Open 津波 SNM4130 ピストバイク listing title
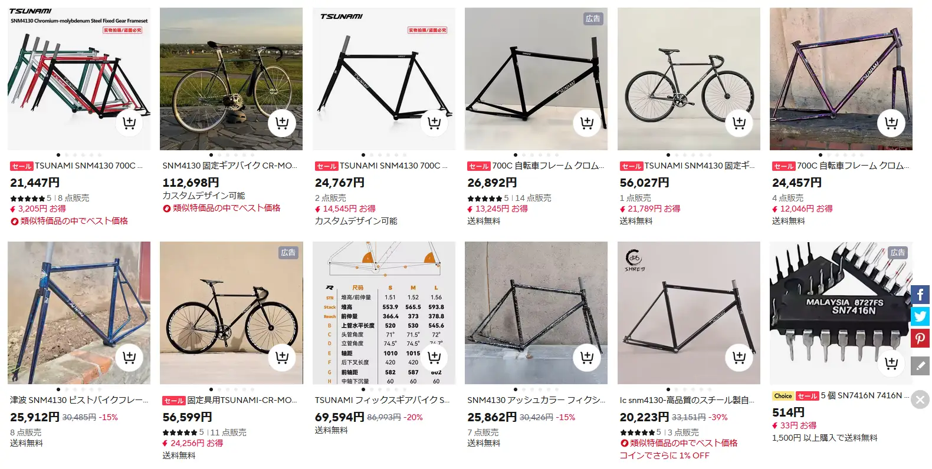 (x=79, y=400)
